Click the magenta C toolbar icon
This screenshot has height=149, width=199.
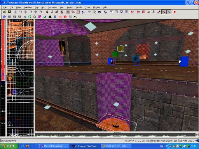[x=40, y=17]
